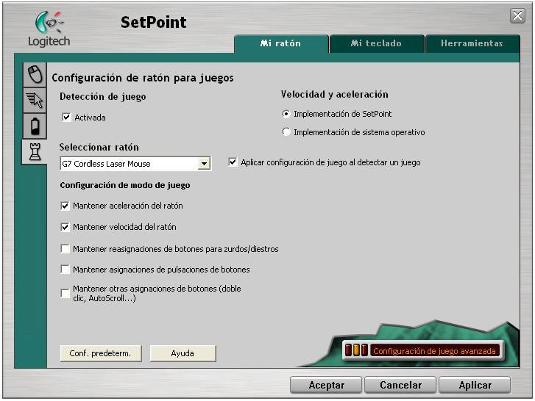Click the Logitech logo icon
Image resolution: width=535 pixels, height=401 pixels.
tap(49, 24)
